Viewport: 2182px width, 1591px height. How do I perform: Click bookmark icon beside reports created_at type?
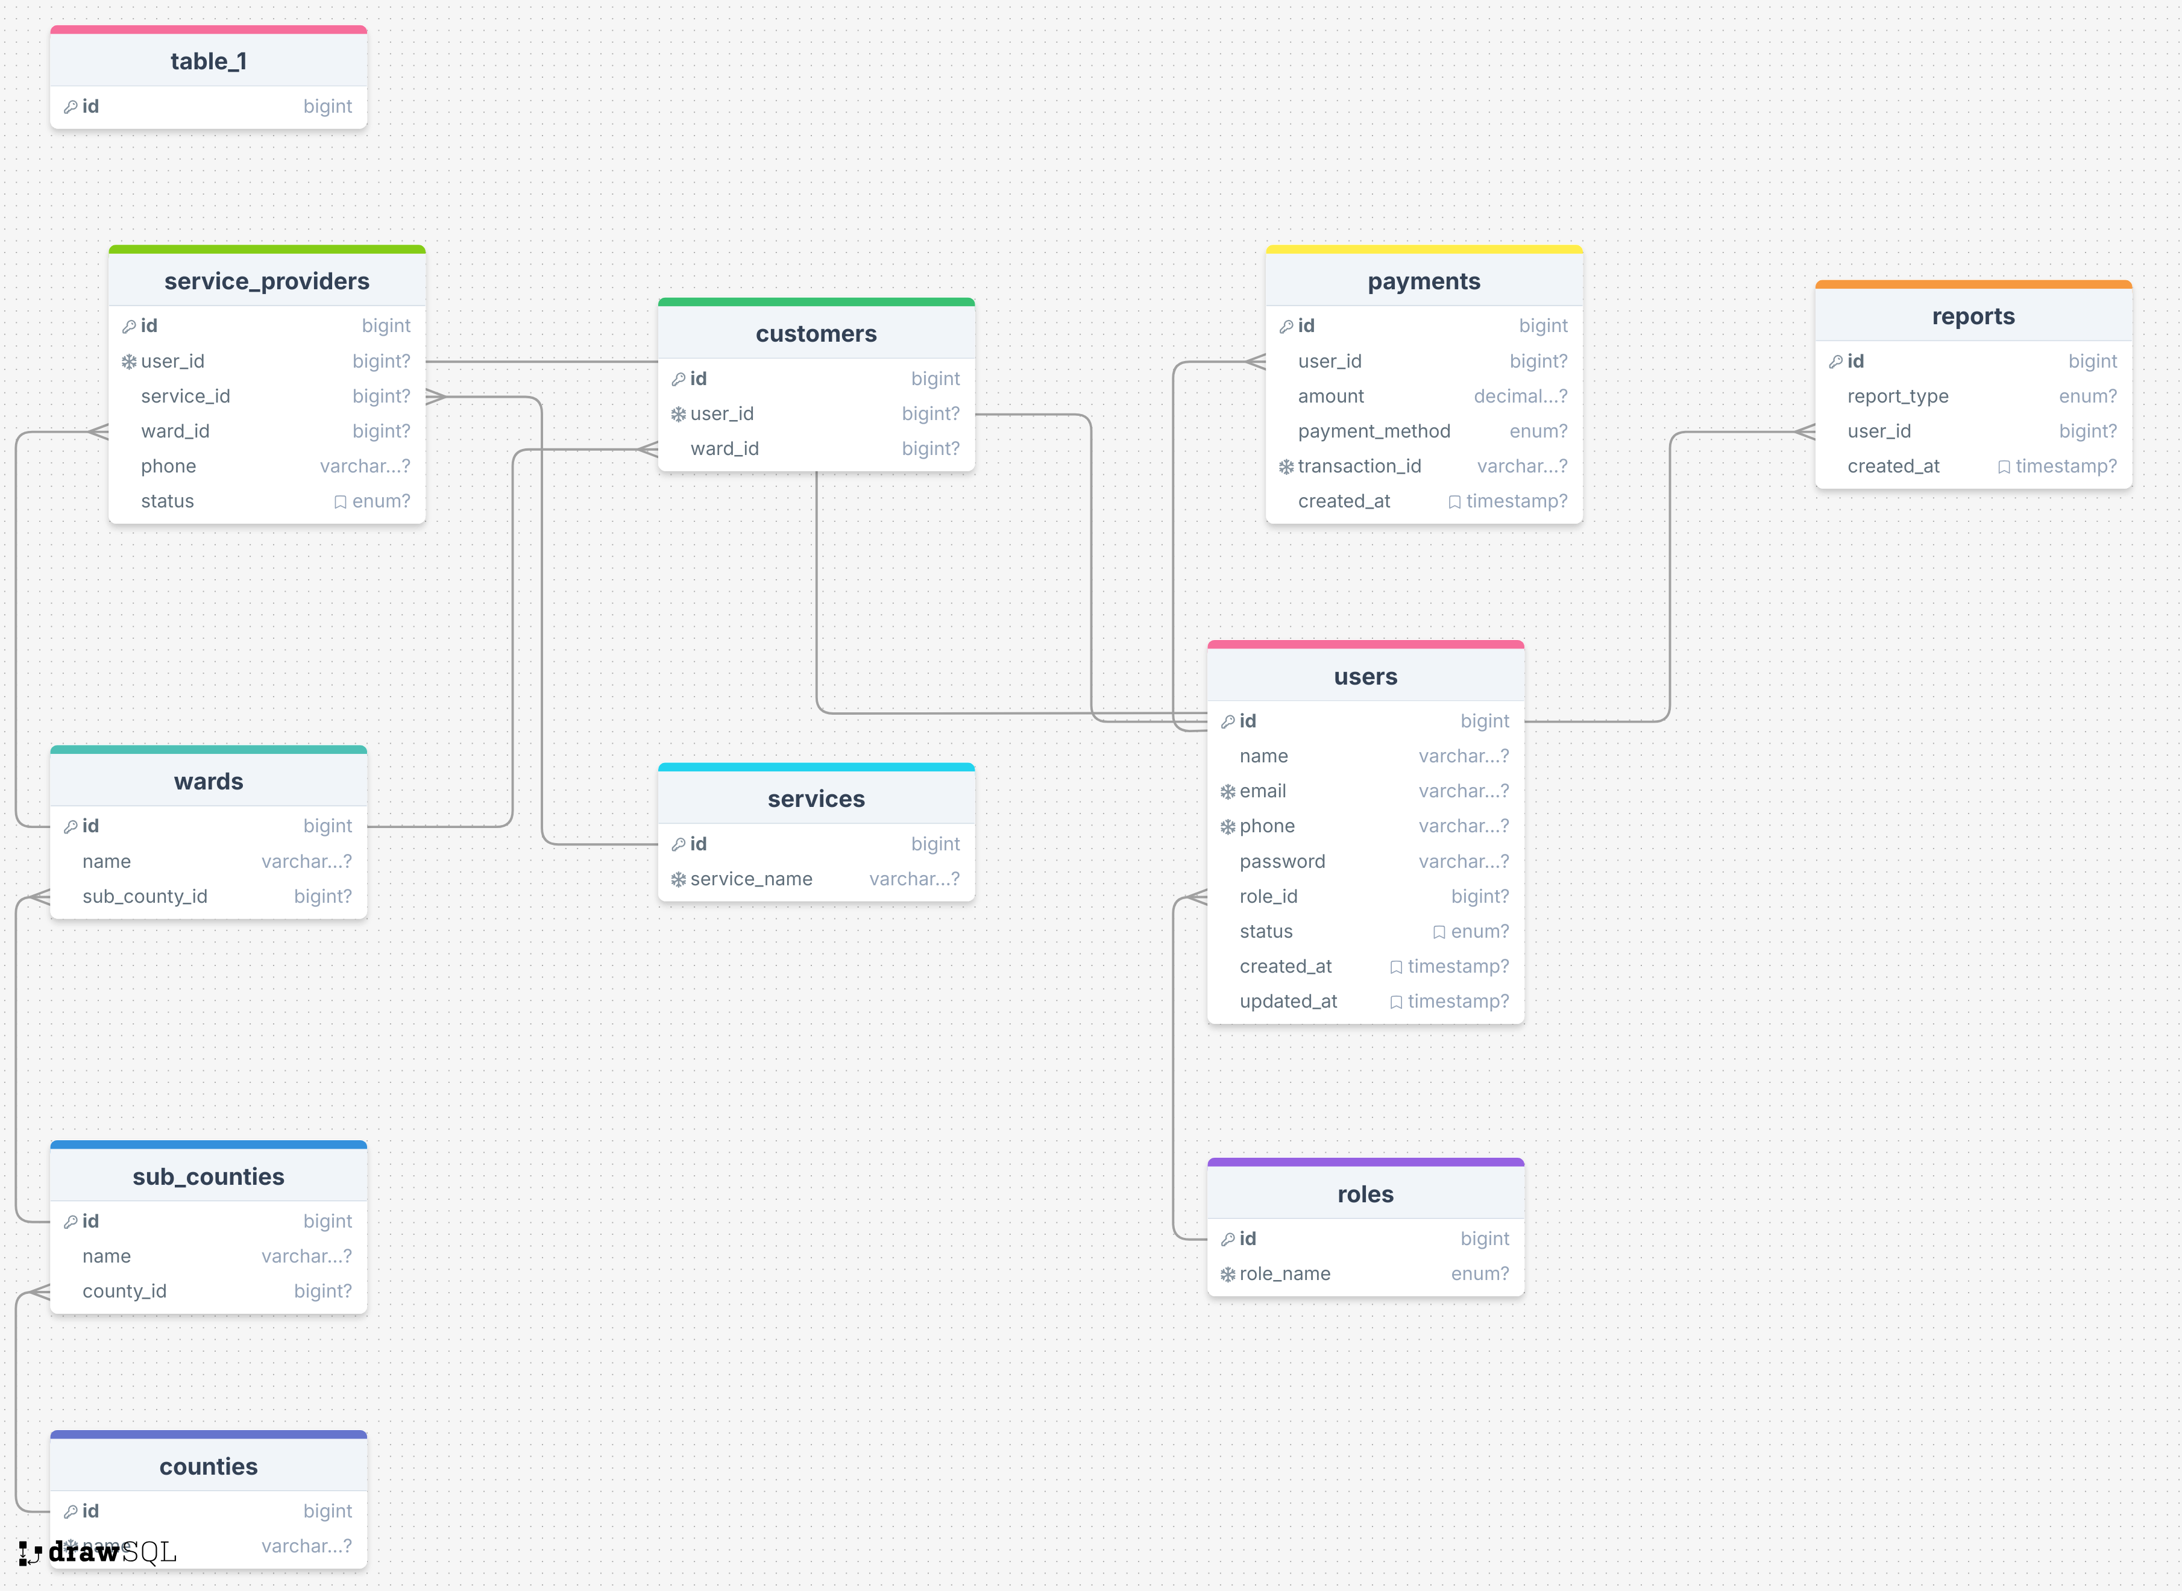point(2004,467)
